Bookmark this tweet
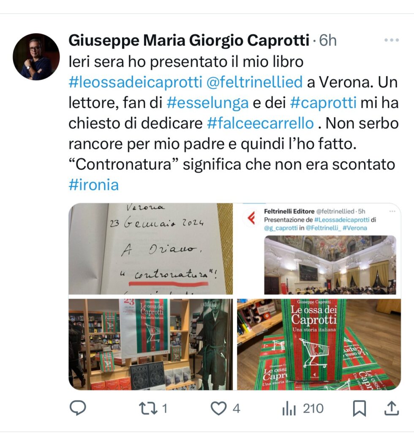Viewport: 414px width, 433px height. (360, 408)
